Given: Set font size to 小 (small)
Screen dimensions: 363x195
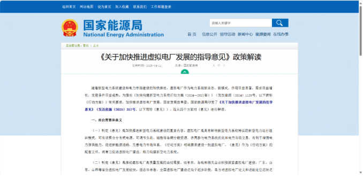Looking at the screenshot, I should pos(224,66).
